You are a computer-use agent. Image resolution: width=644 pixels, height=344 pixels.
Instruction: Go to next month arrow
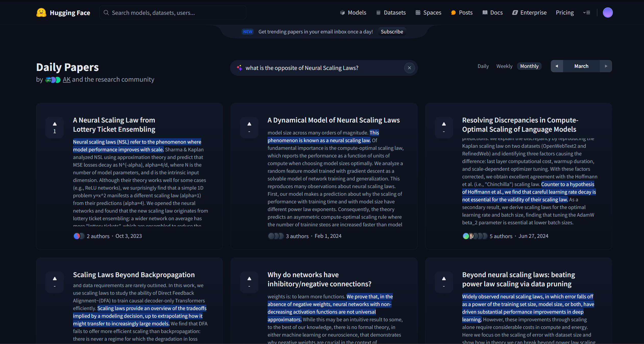click(606, 66)
